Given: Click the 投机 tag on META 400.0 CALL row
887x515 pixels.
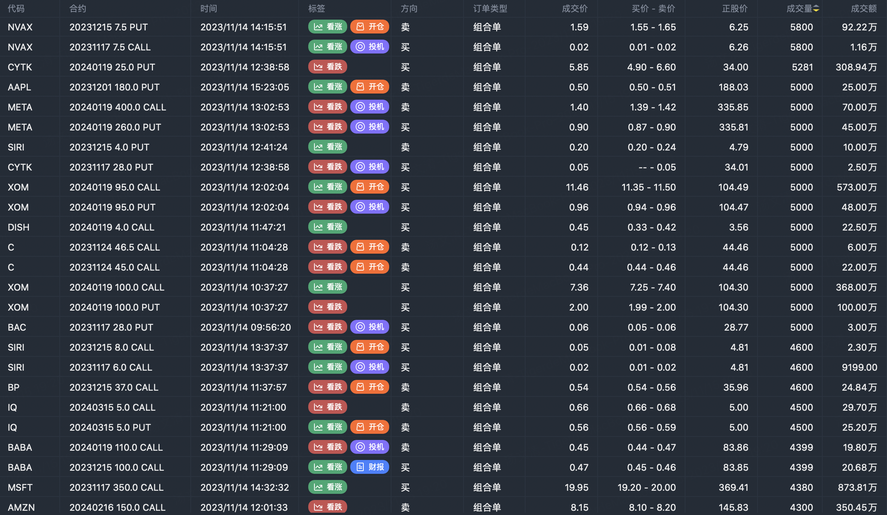Looking at the screenshot, I should (370, 107).
